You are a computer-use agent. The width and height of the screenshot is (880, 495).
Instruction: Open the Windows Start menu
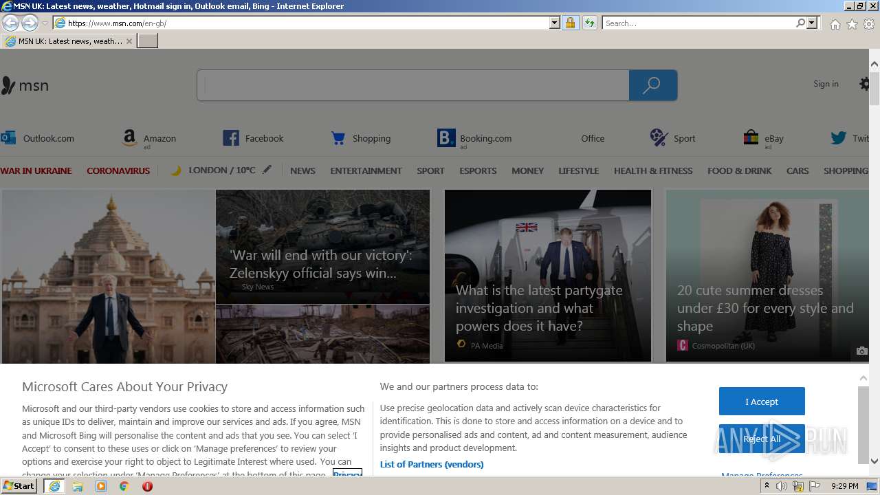(19, 486)
